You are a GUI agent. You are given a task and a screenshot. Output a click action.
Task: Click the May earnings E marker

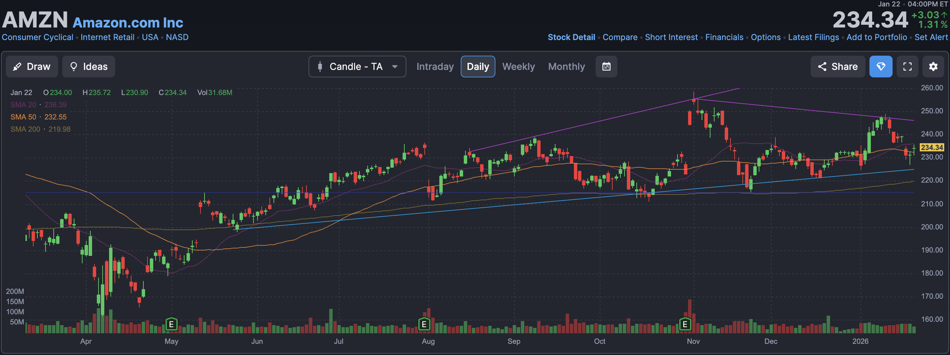[x=171, y=324]
